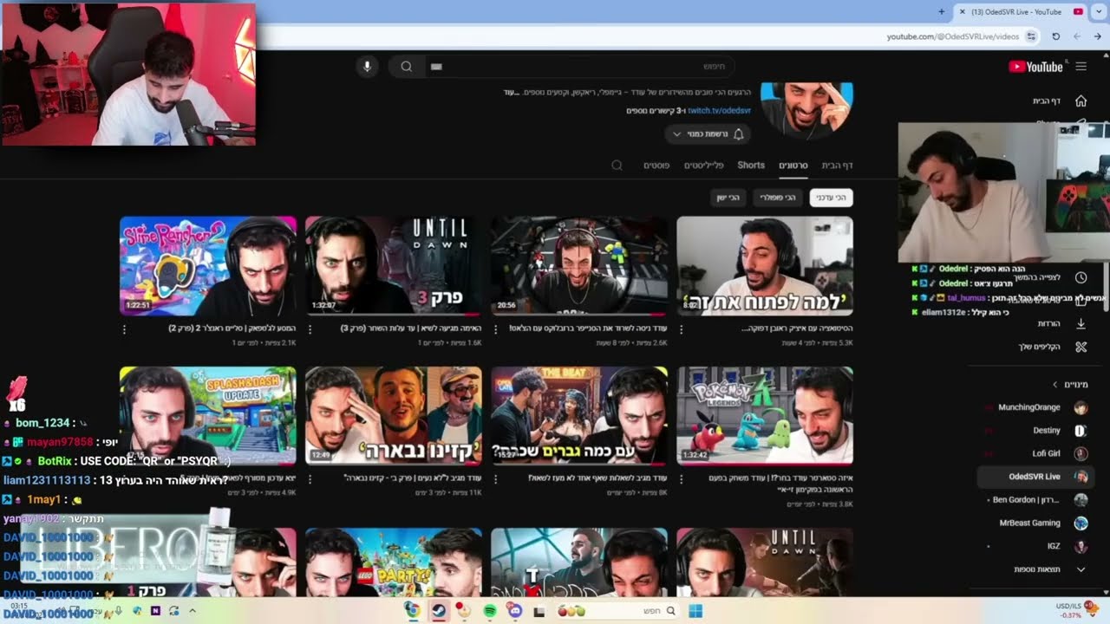The image size is (1110, 624).
Task: Open more options for Until Dawn פרק 3 video
Action: coord(310,329)
